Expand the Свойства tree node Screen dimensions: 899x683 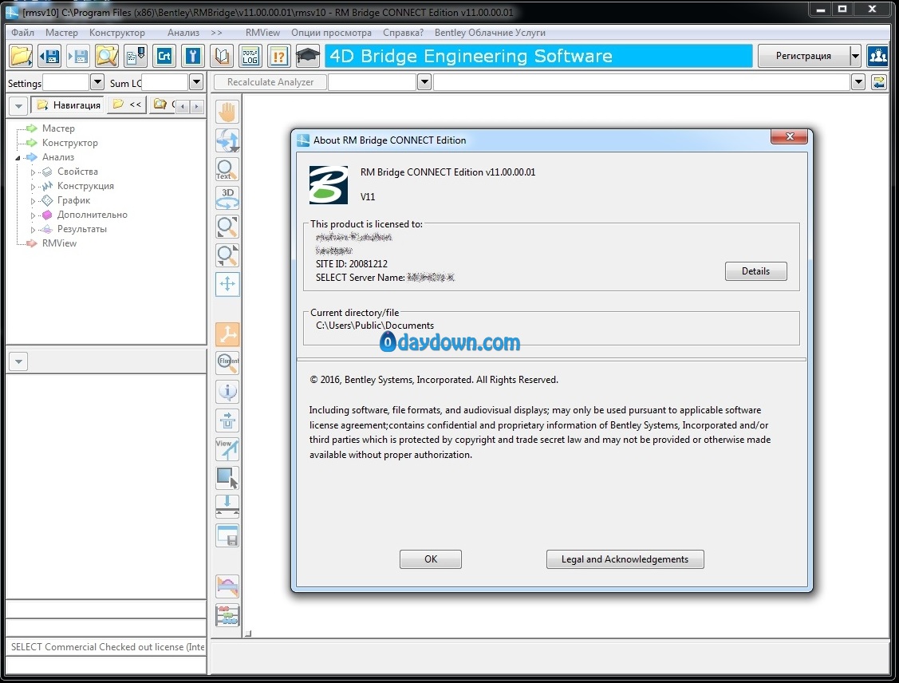click(33, 172)
